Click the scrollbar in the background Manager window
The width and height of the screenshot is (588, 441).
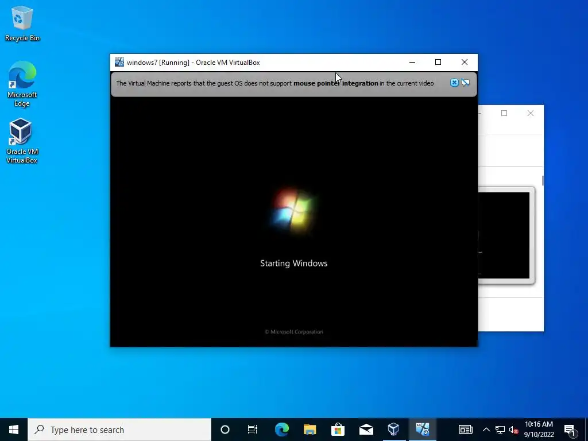point(543,180)
